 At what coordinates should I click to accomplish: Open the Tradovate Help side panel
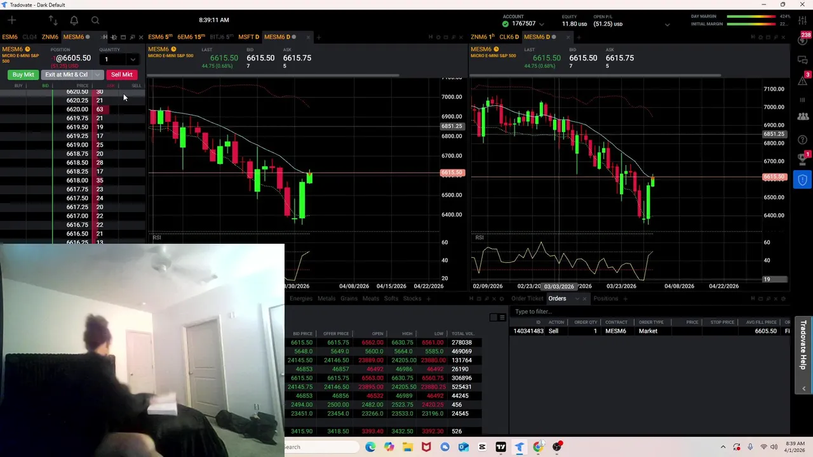[x=803, y=345]
